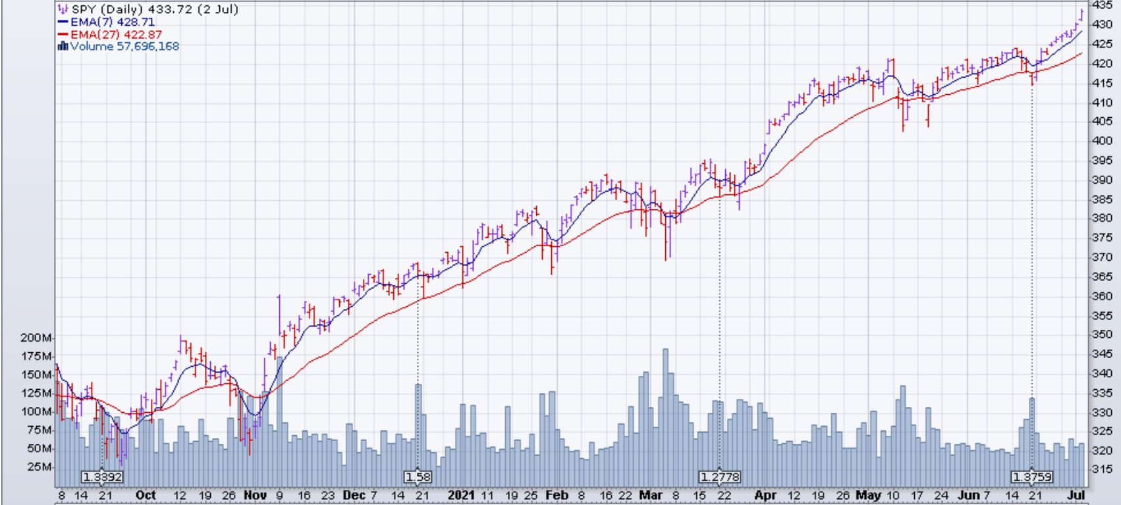Click the 400 price level on right axis
This screenshot has height=505, width=1121.
click(1102, 141)
